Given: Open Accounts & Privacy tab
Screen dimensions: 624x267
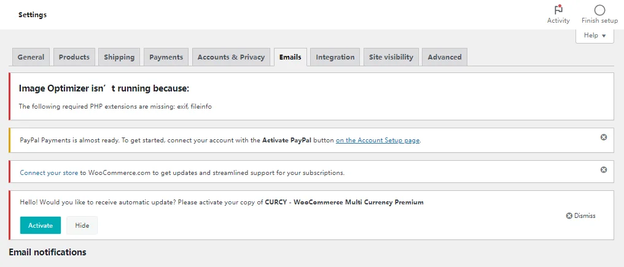Looking at the screenshot, I should (x=231, y=57).
